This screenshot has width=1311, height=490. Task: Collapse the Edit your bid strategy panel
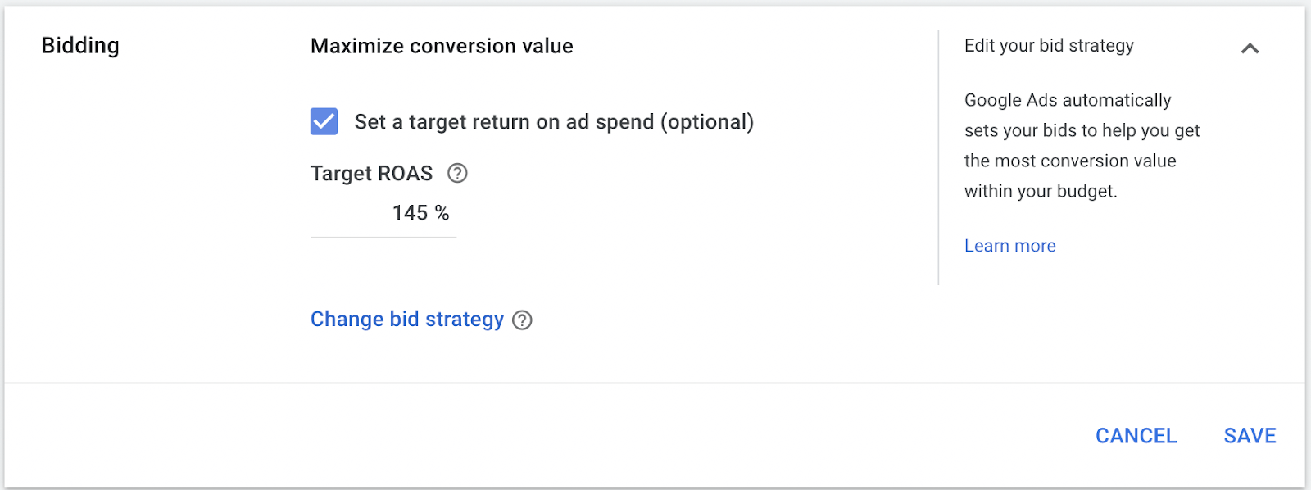coord(1250,48)
